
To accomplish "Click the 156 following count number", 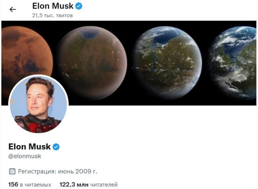I will 13,184.
